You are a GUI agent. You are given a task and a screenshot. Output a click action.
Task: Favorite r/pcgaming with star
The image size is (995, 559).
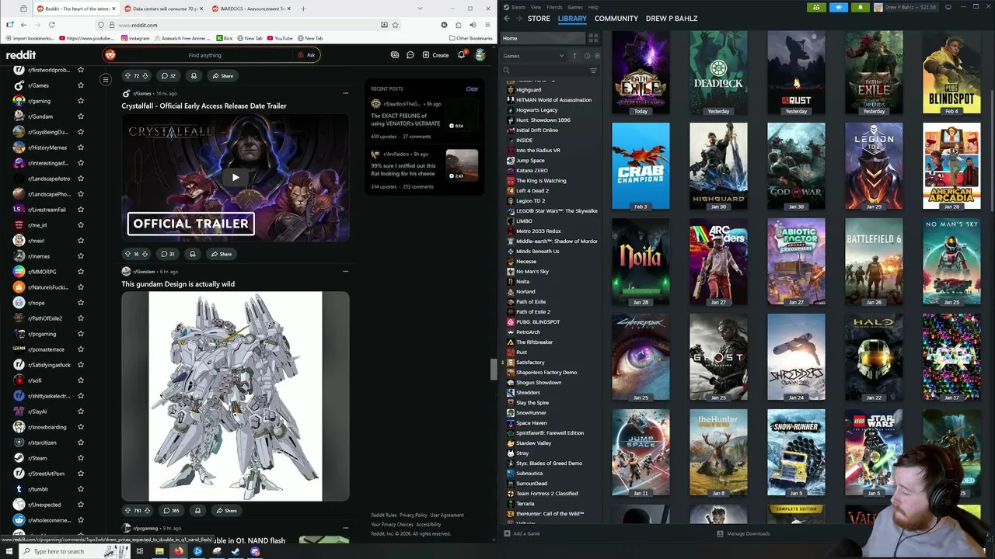pos(80,334)
